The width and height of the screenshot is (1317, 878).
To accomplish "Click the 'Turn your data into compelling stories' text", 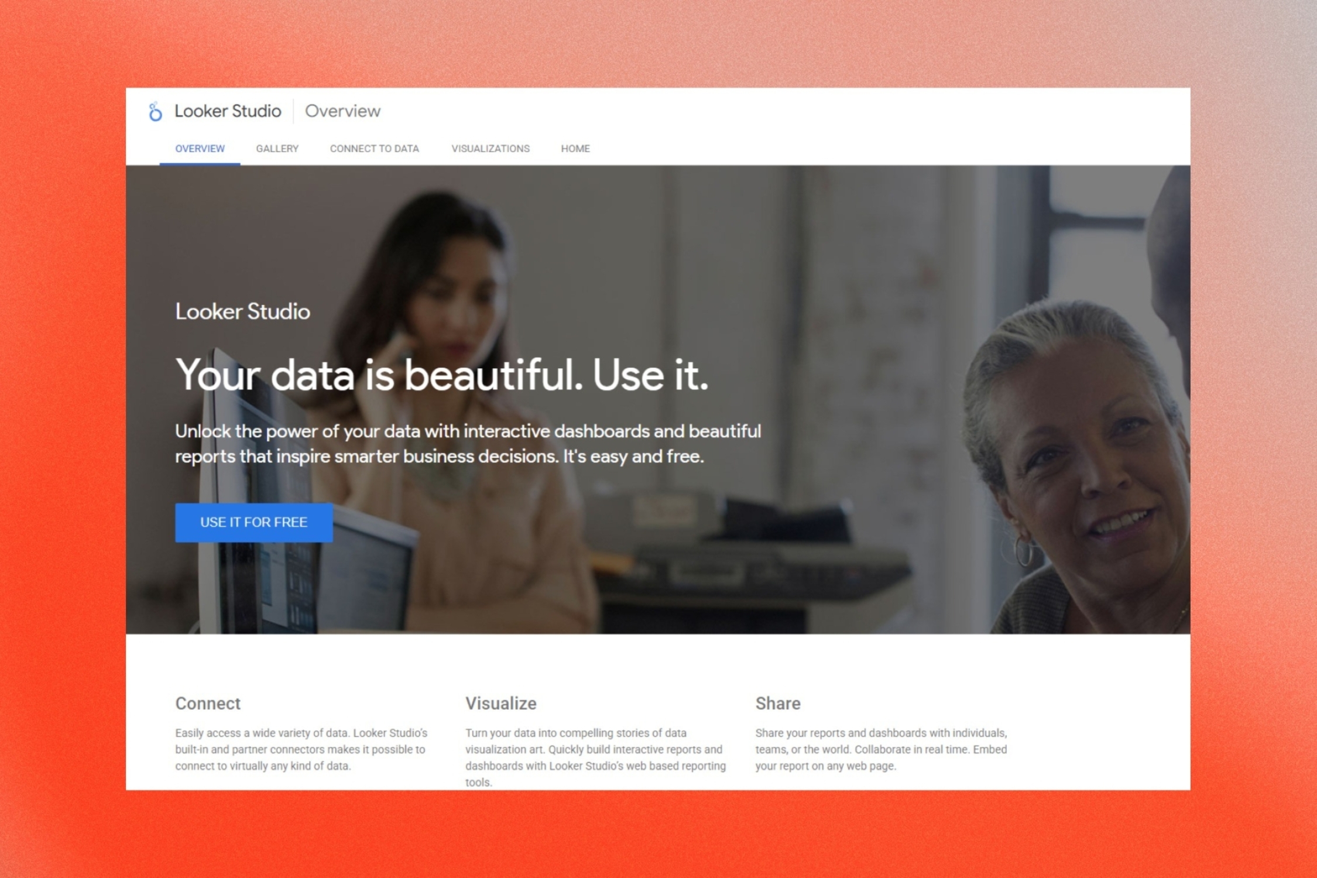I will (x=595, y=757).
